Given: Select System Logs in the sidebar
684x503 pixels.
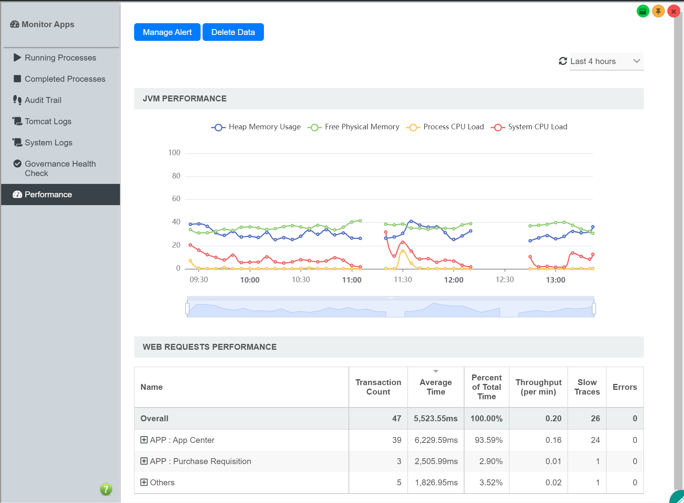Looking at the screenshot, I should coord(48,143).
